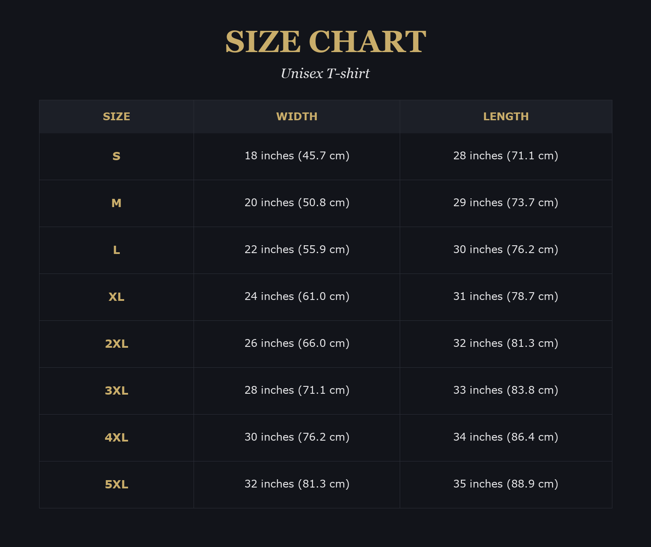The image size is (651, 547).
Task: Select the 22 inches (55.9 cm) width cell
Action: coord(297,250)
